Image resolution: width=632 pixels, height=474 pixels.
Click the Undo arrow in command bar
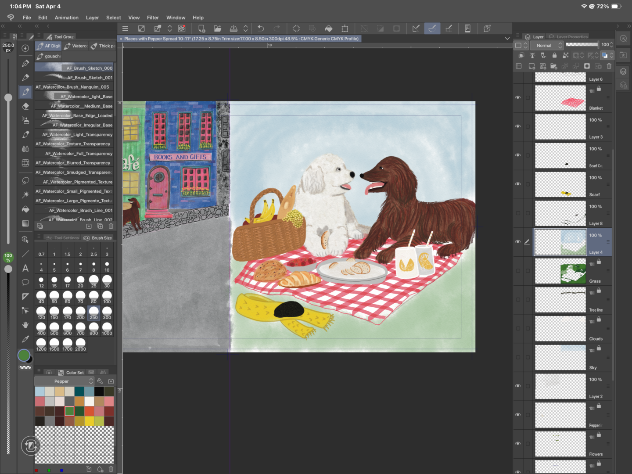261,29
